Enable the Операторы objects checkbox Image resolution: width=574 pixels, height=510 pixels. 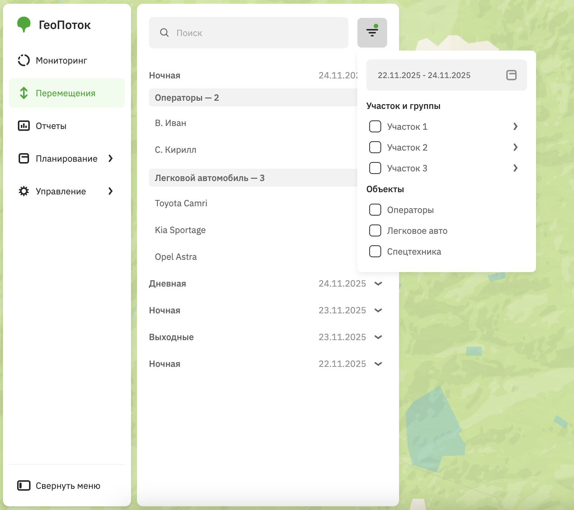(x=375, y=210)
